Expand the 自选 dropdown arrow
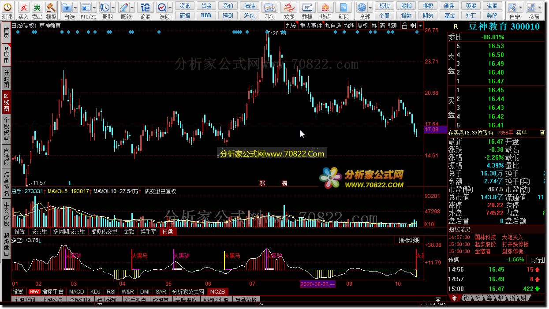 pyautogui.click(x=75, y=7)
